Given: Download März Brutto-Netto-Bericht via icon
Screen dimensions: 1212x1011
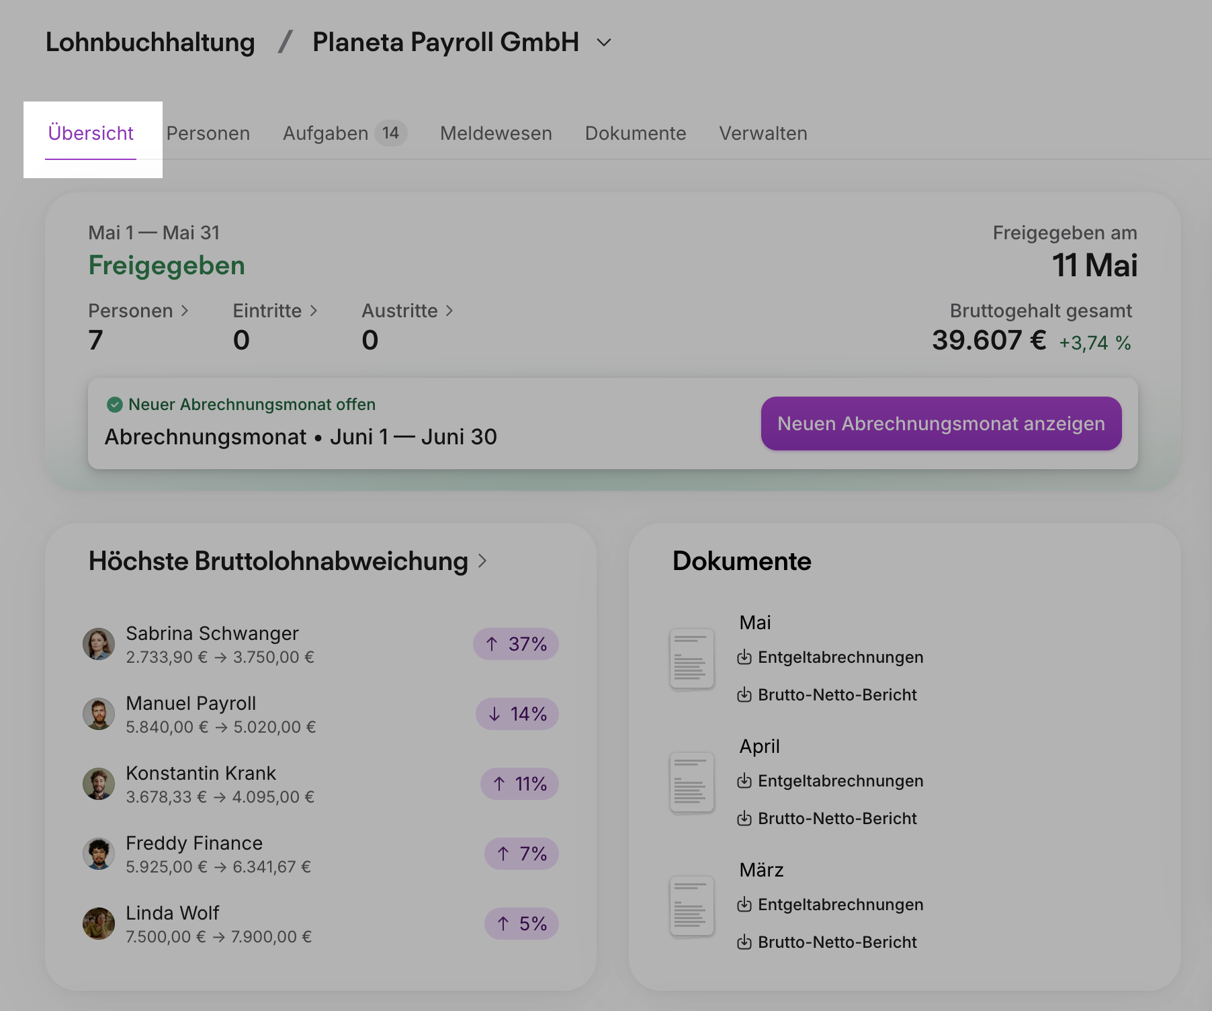Looking at the screenshot, I should [x=744, y=942].
